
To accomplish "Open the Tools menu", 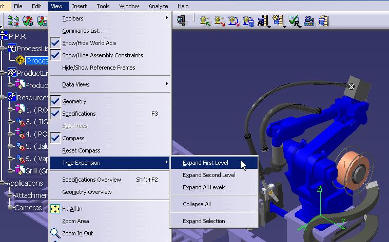I will point(103,6).
